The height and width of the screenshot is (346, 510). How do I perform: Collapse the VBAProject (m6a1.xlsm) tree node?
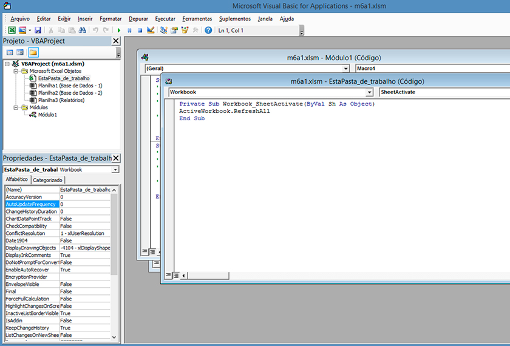pos(7,64)
